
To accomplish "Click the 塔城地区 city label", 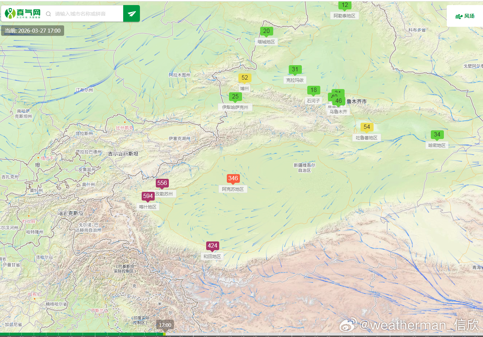I will 266,42.
